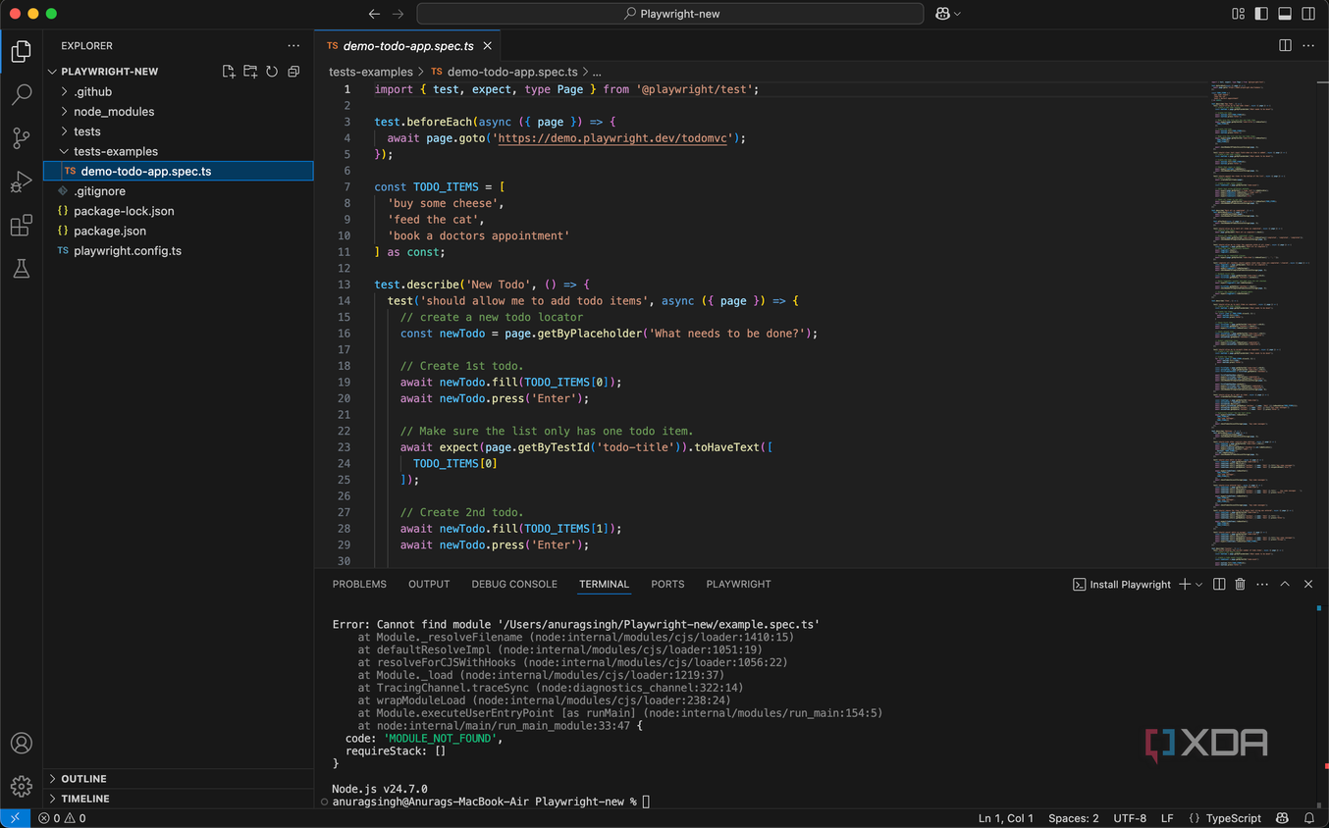Kill the terminal with trash icon
Screen dimensions: 1329x828
(1240, 584)
